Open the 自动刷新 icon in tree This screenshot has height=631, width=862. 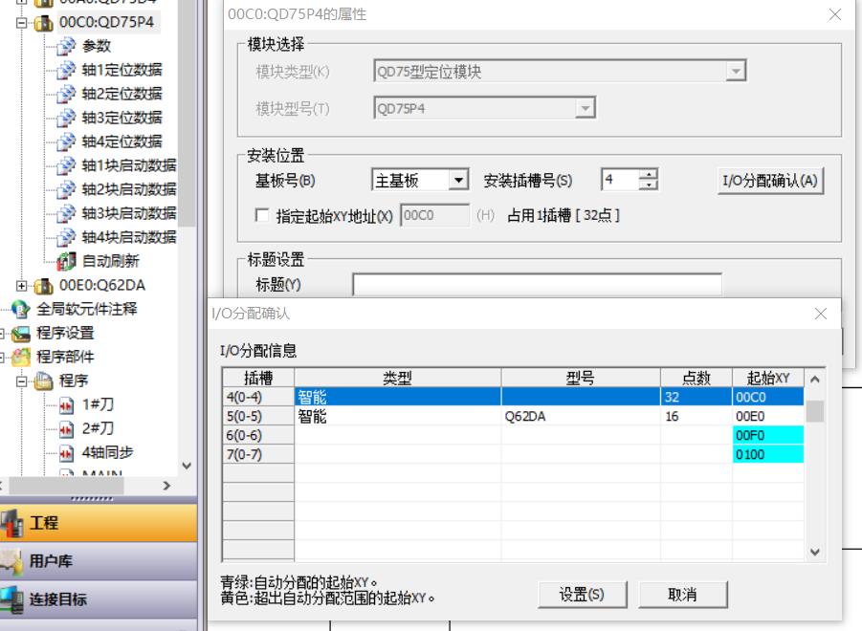67,259
